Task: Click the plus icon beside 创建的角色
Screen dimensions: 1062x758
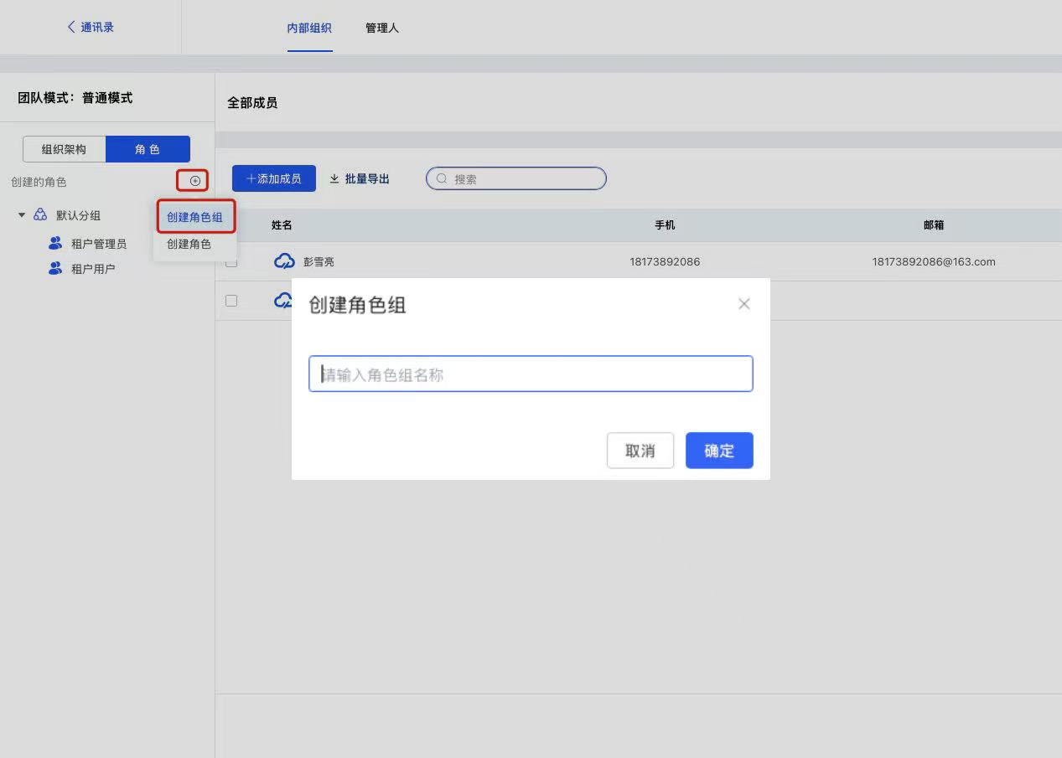Action: coord(194,181)
